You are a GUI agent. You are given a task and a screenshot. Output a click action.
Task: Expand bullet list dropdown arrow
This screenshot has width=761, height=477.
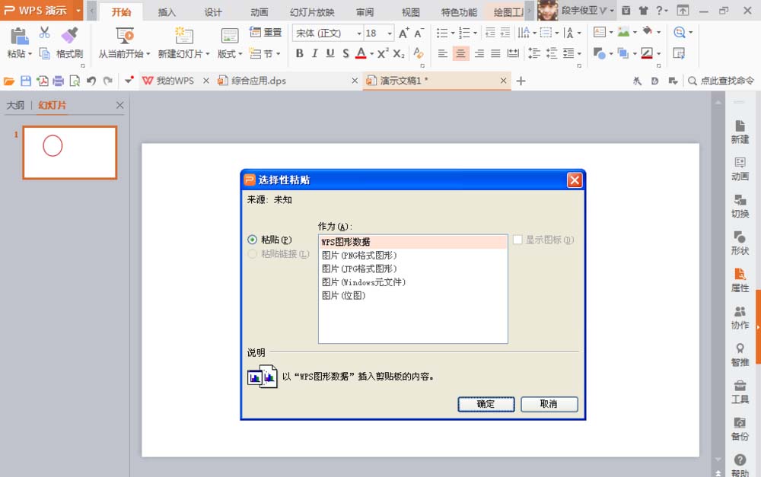[x=452, y=33]
